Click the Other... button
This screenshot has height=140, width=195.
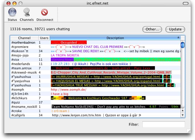[152, 29]
